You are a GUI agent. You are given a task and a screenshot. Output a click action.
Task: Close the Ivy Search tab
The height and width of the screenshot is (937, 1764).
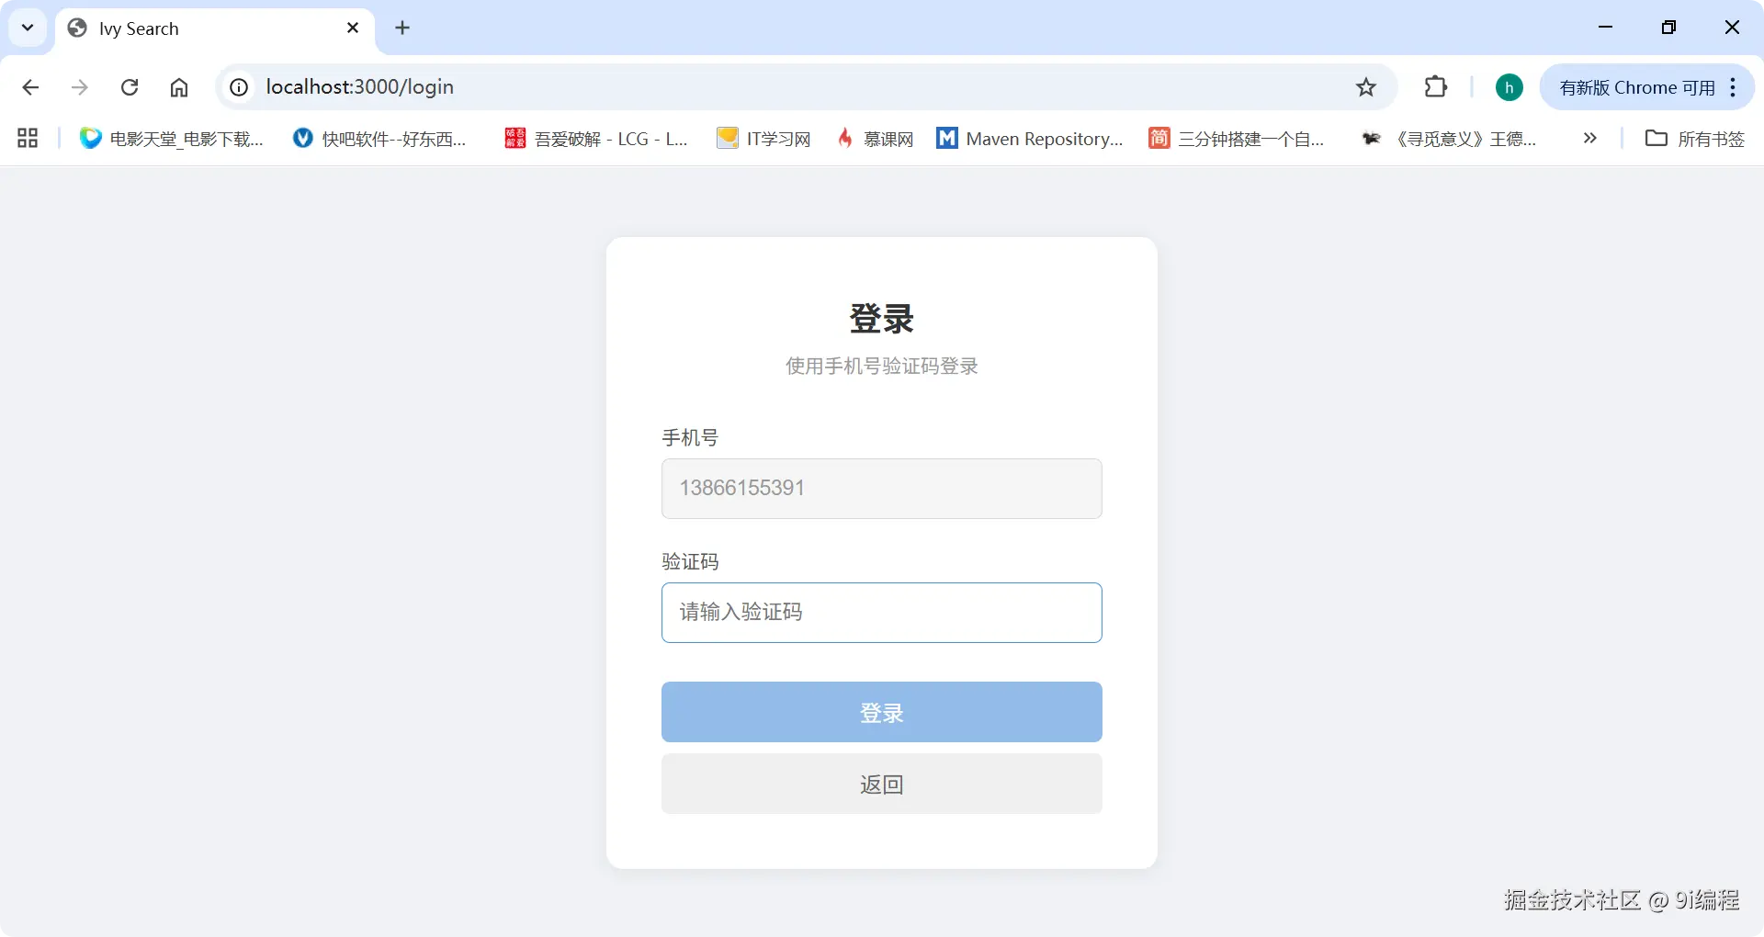(x=353, y=28)
